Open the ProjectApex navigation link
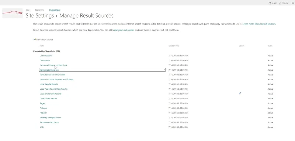 pyautogui.click(x=55, y=10)
